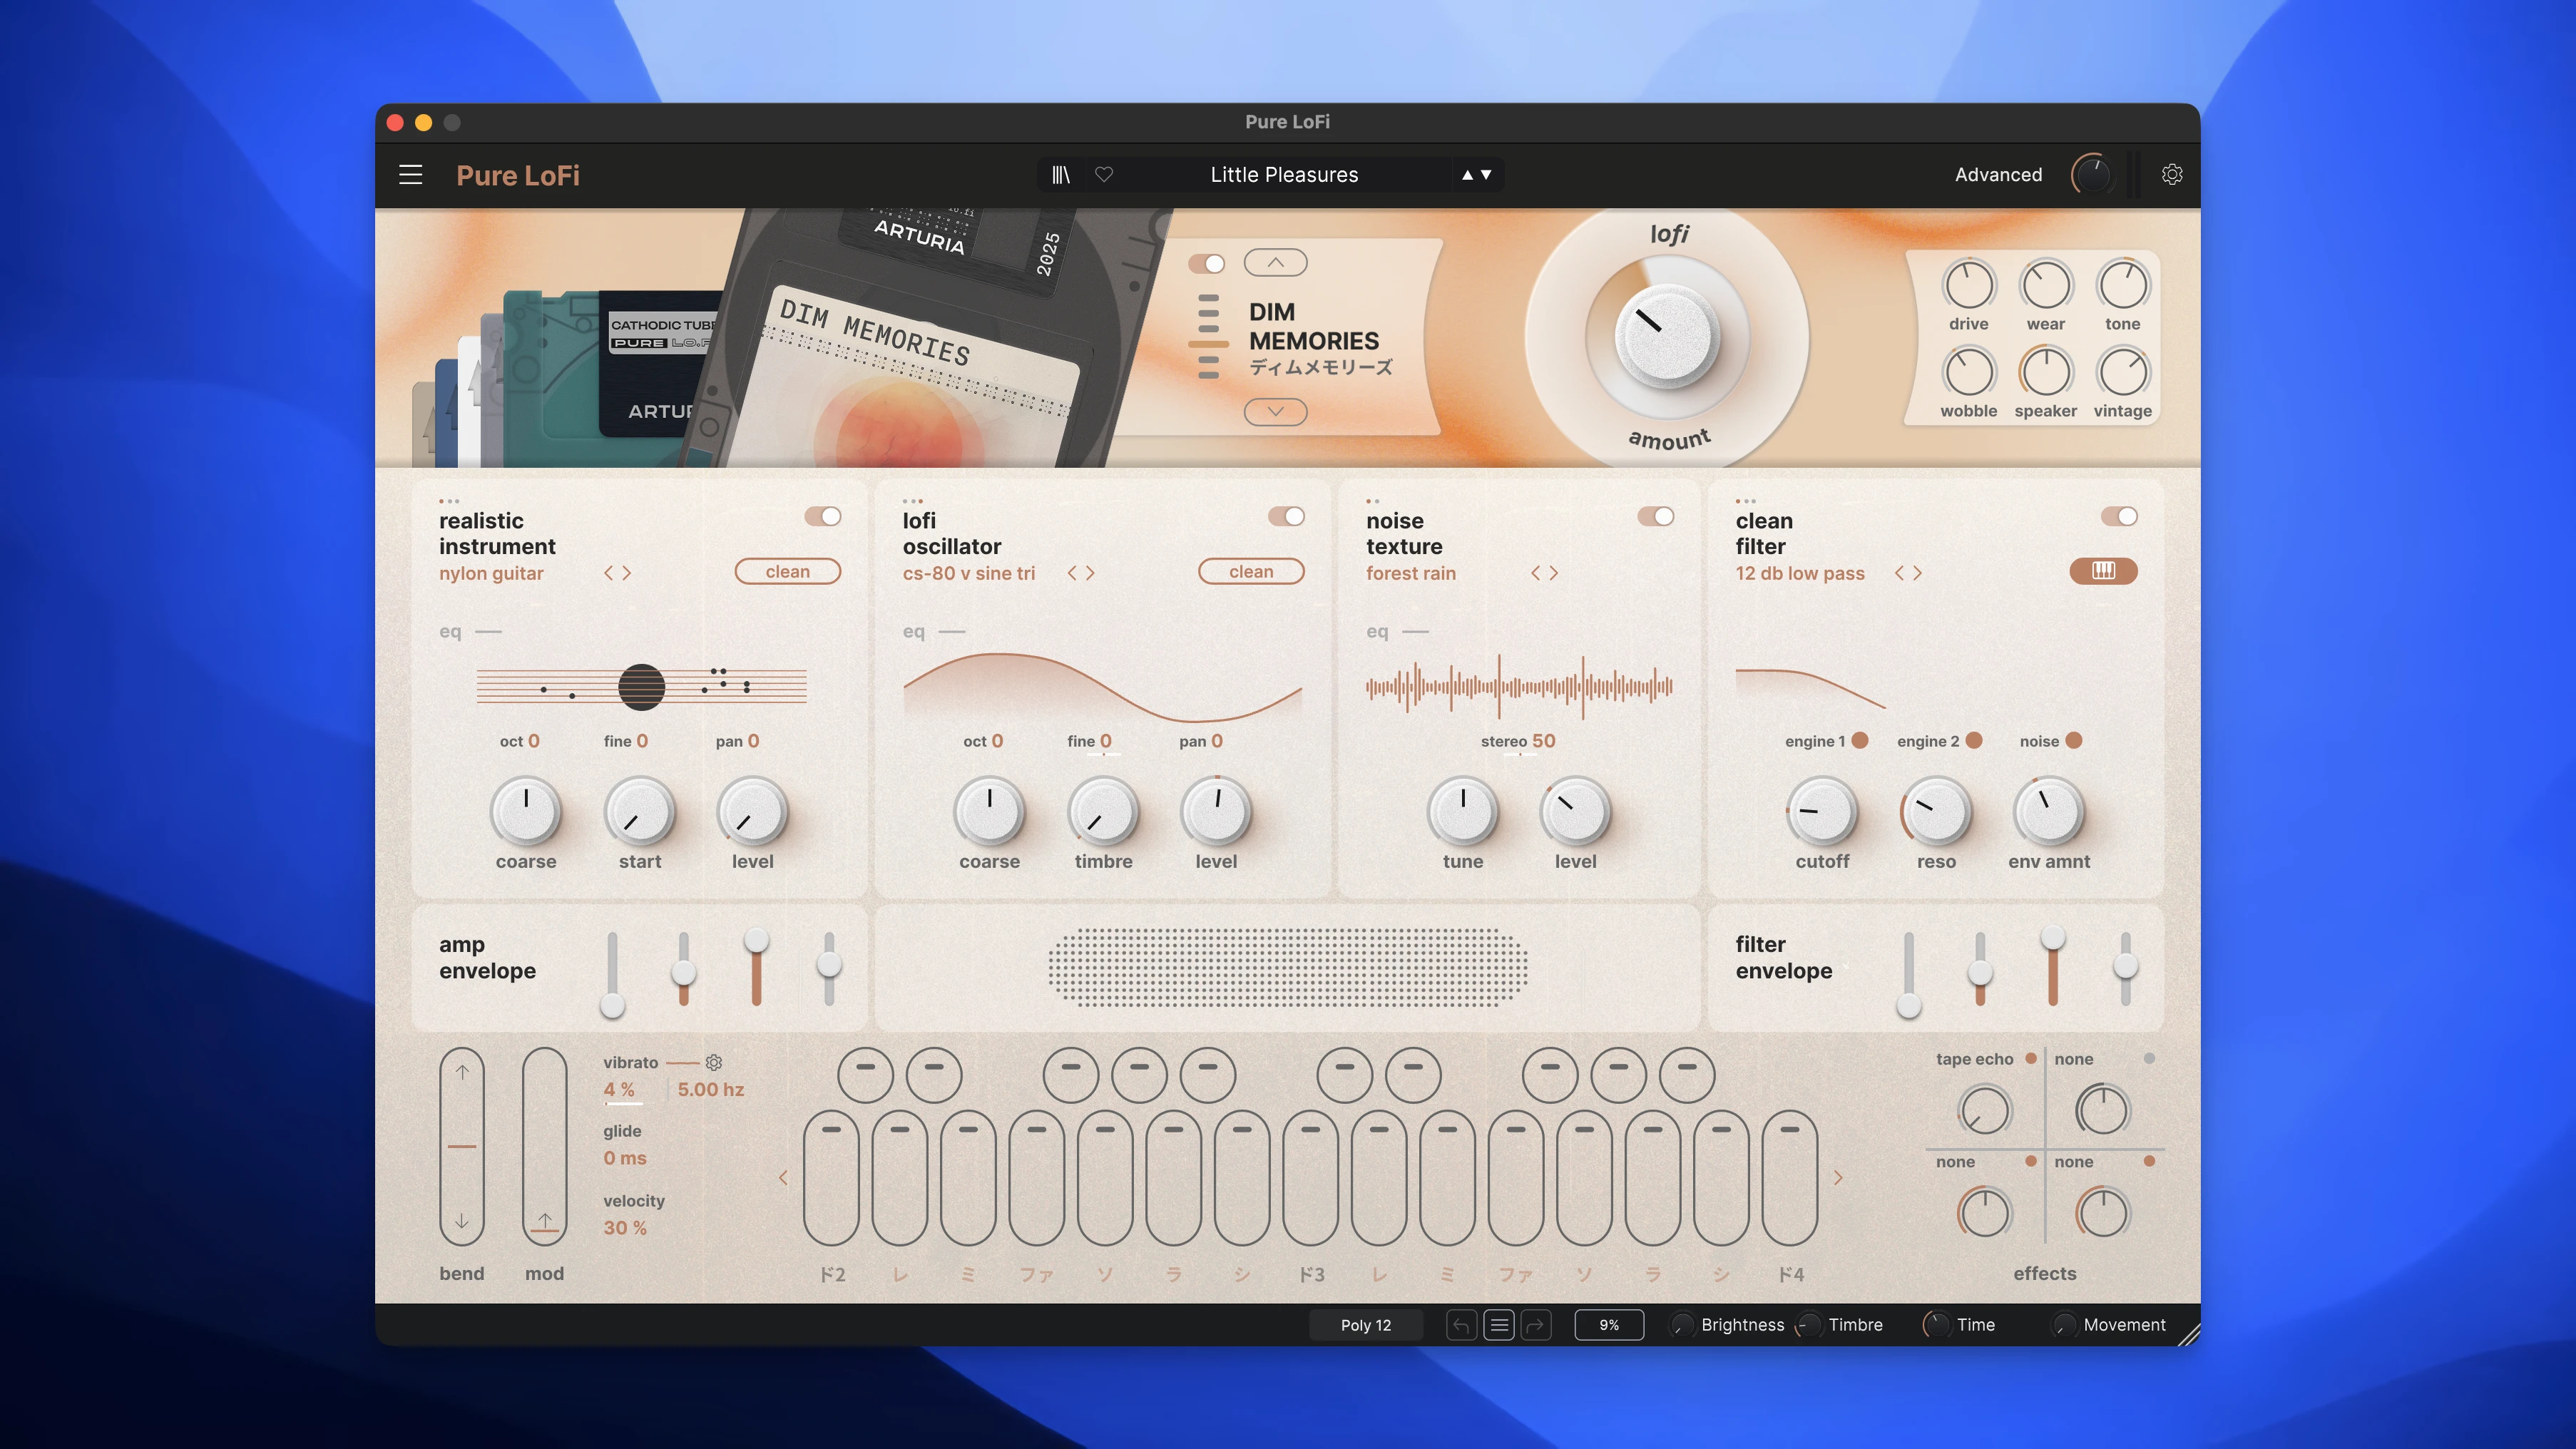Click the clean button in the lofi oscillator panel
This screenshot has height=1449, width=2576.
pos(1251,571)
